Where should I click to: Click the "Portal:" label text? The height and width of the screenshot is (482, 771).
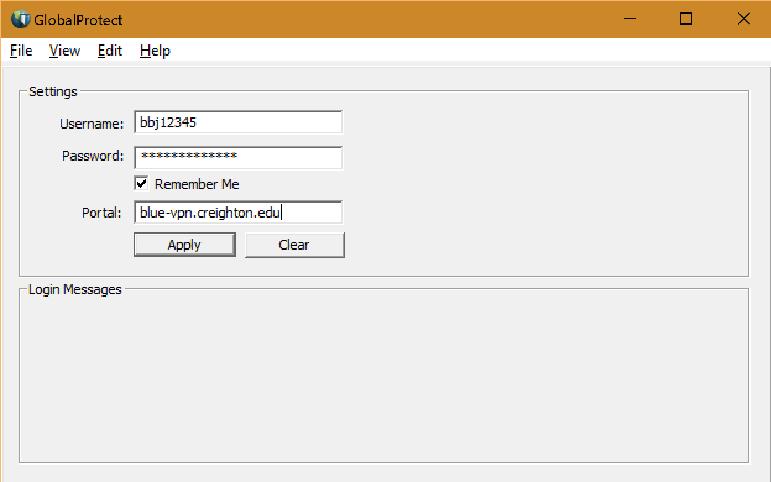(101, 213)
